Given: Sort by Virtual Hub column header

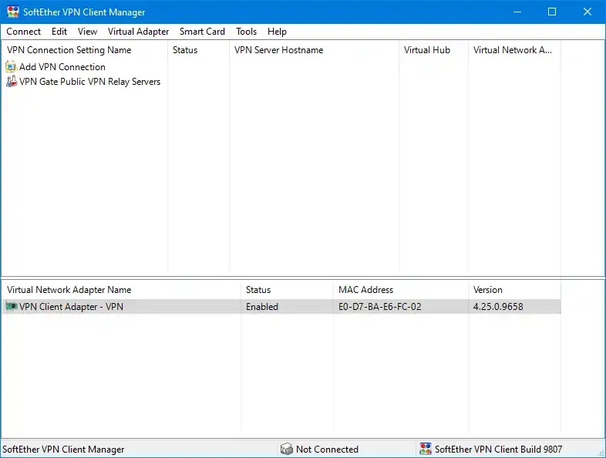Looking at the screenshot, I should (x=433, y=50).
